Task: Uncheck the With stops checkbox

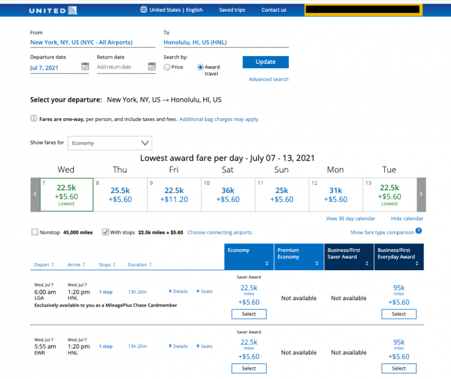Action: pos(105,232)
